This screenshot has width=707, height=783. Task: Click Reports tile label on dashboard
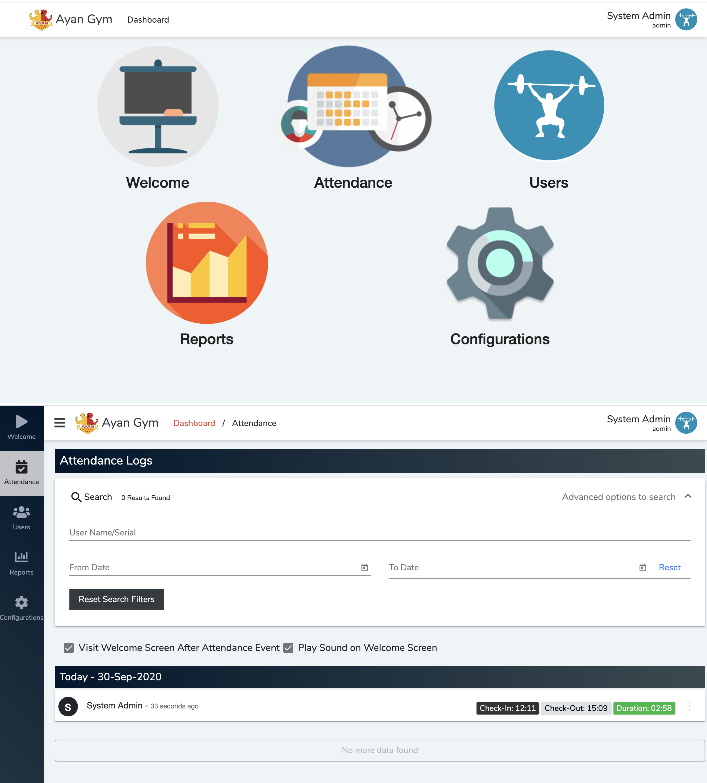(206, 339)
